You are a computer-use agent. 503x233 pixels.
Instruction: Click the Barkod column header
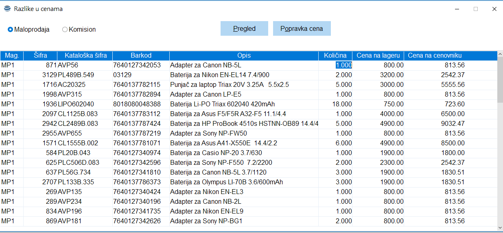141,56
